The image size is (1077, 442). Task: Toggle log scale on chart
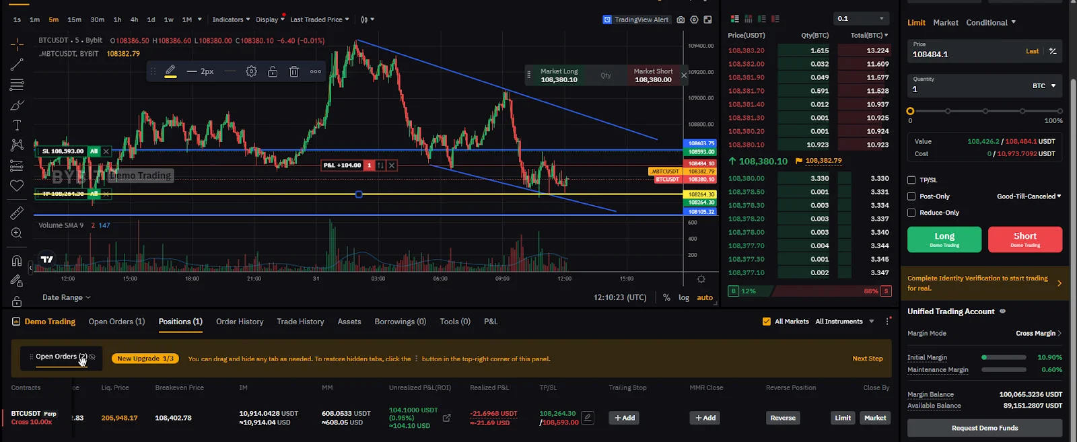coord(684,297)
